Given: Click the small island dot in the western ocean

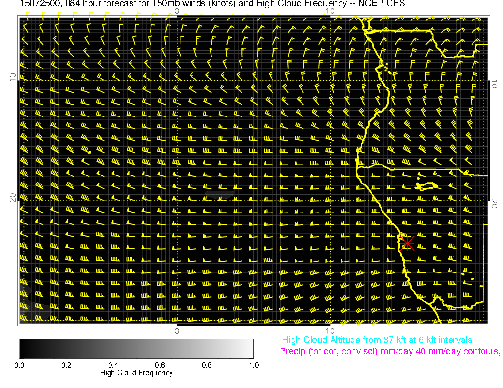Looking at the screenshot, I should tap(90, 152).
